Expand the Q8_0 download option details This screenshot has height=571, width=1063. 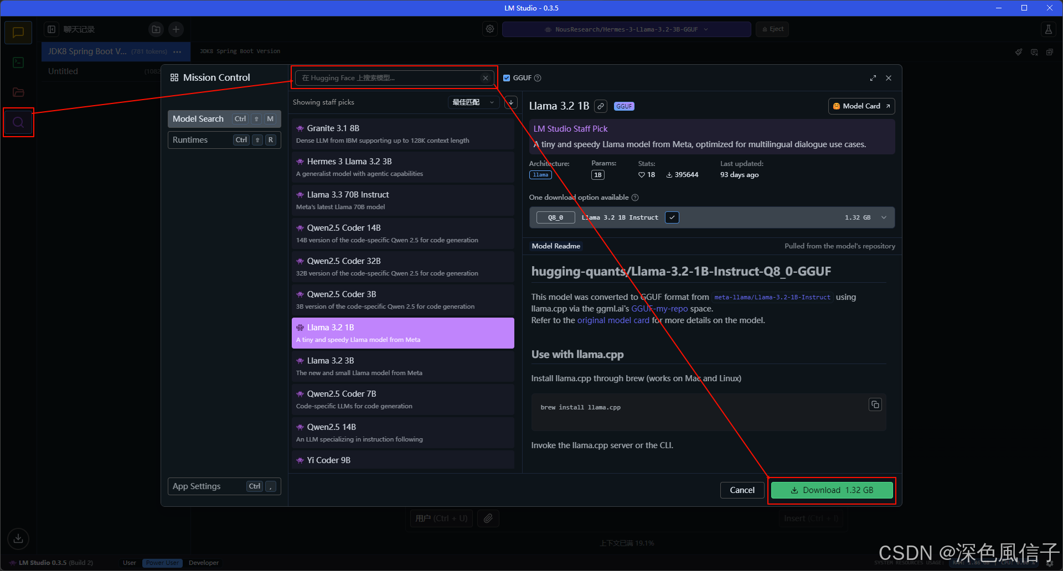pos(884,217)
